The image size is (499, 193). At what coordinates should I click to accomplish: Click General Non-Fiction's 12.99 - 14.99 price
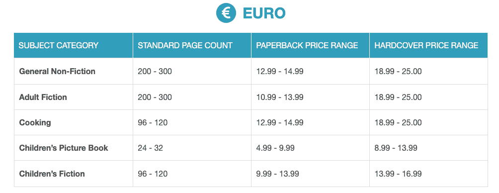(280, 71)
